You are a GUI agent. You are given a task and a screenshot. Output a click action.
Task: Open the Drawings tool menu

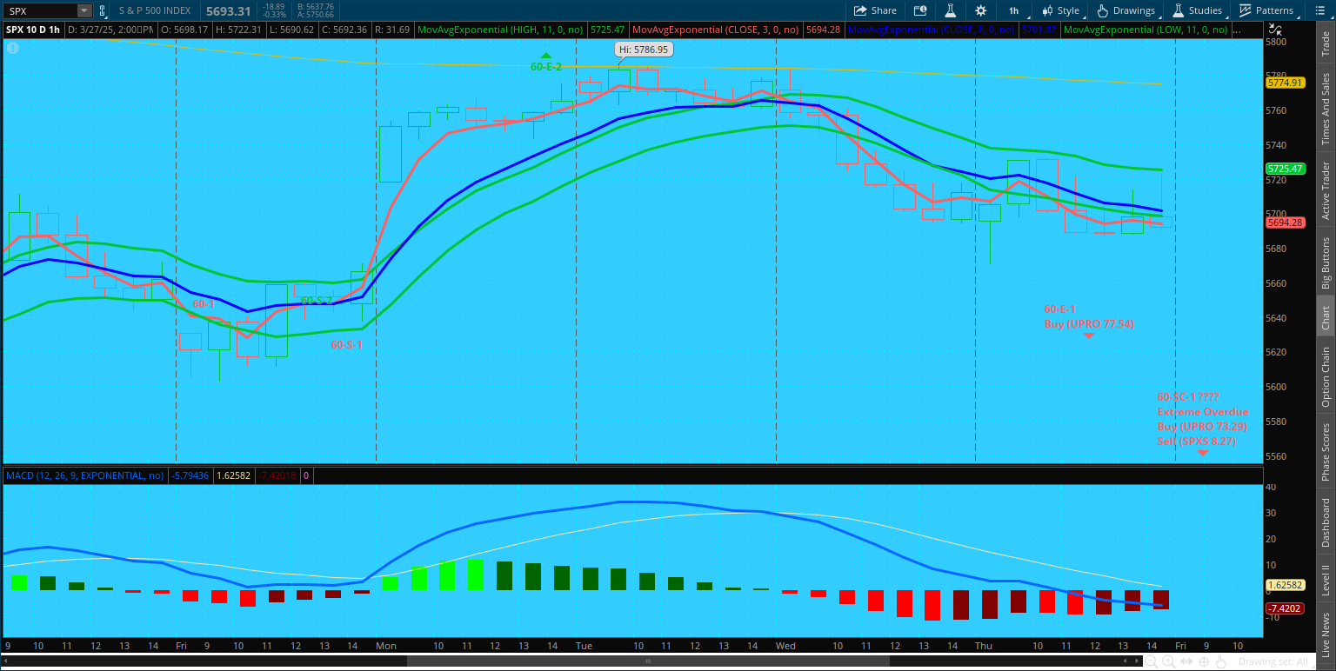1126,10
